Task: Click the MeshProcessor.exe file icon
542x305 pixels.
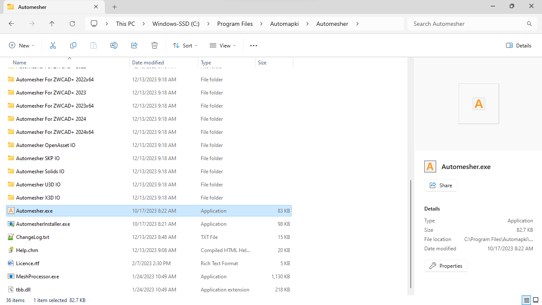Action: point(11,276)
